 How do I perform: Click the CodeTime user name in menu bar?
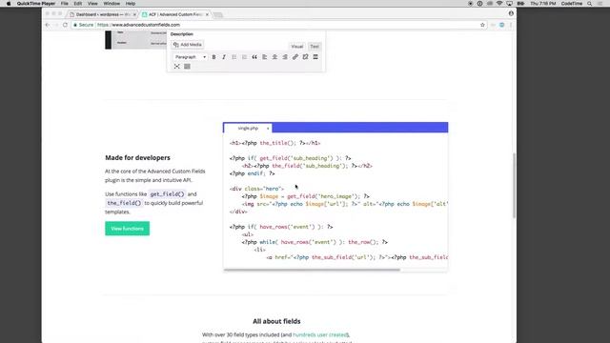(572, 4)
